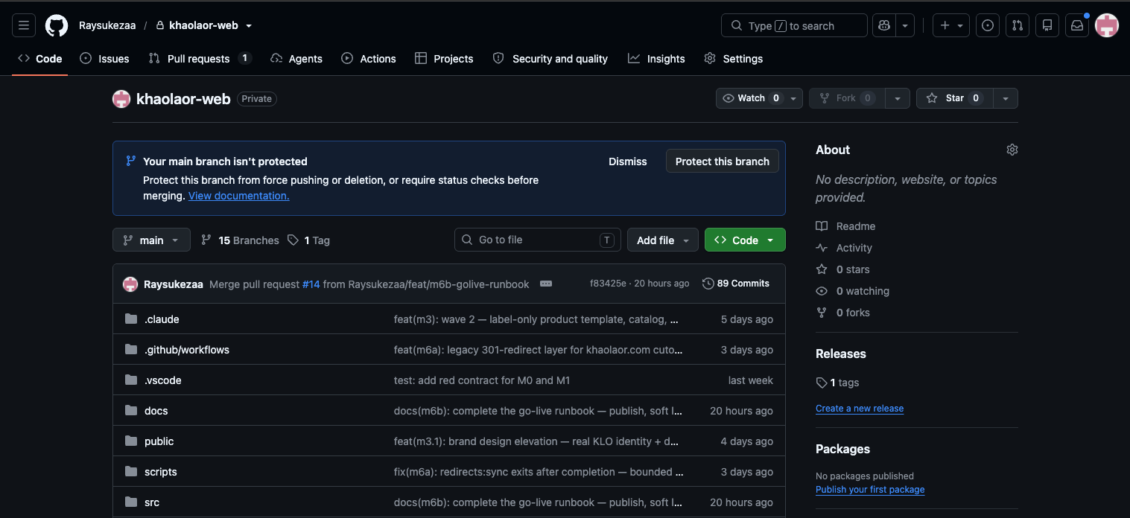Expand the Watch options dropdown arrow
Screen dimensions: 1130x518
[794, 98]
